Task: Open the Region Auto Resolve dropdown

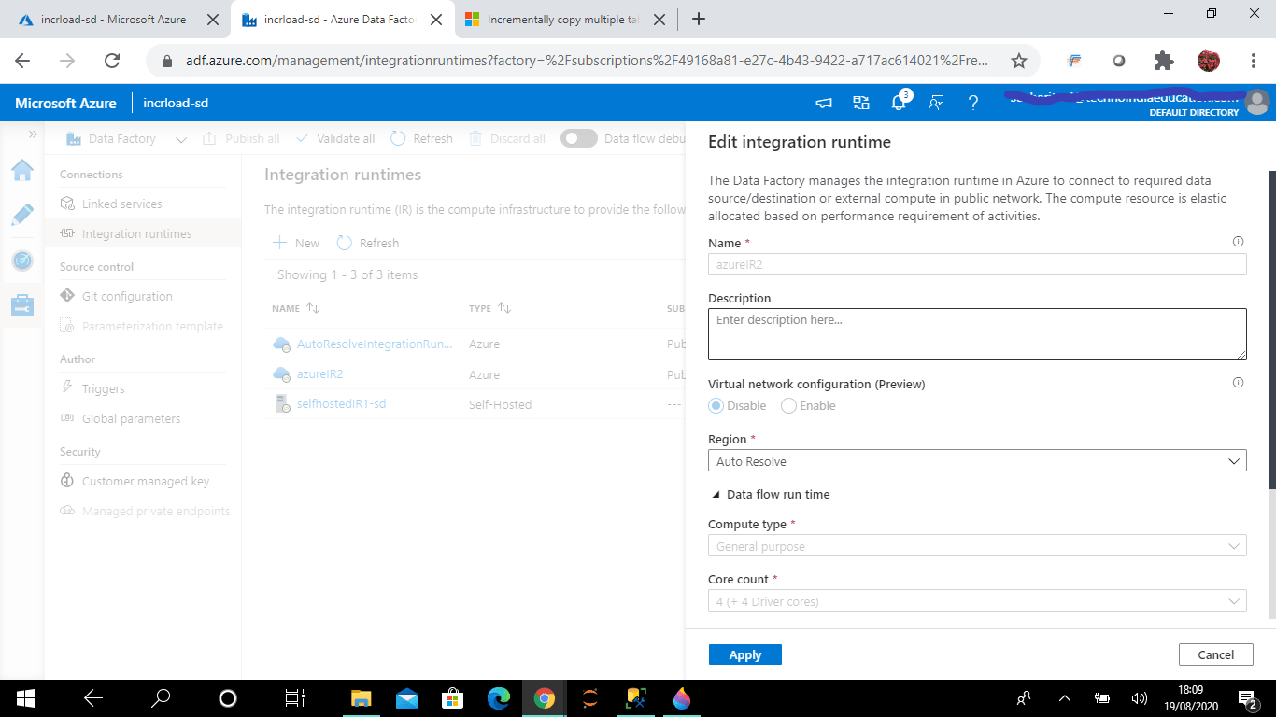Action: point(977,461)
